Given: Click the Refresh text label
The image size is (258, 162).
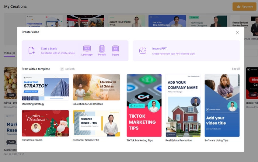Looking at the screenshot, I should (x=70, y=69).
